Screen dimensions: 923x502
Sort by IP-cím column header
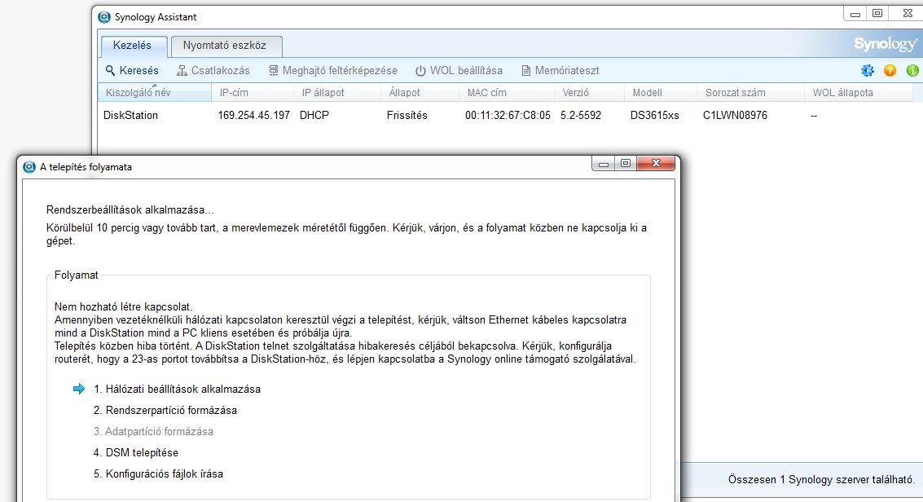click(253, 92)
